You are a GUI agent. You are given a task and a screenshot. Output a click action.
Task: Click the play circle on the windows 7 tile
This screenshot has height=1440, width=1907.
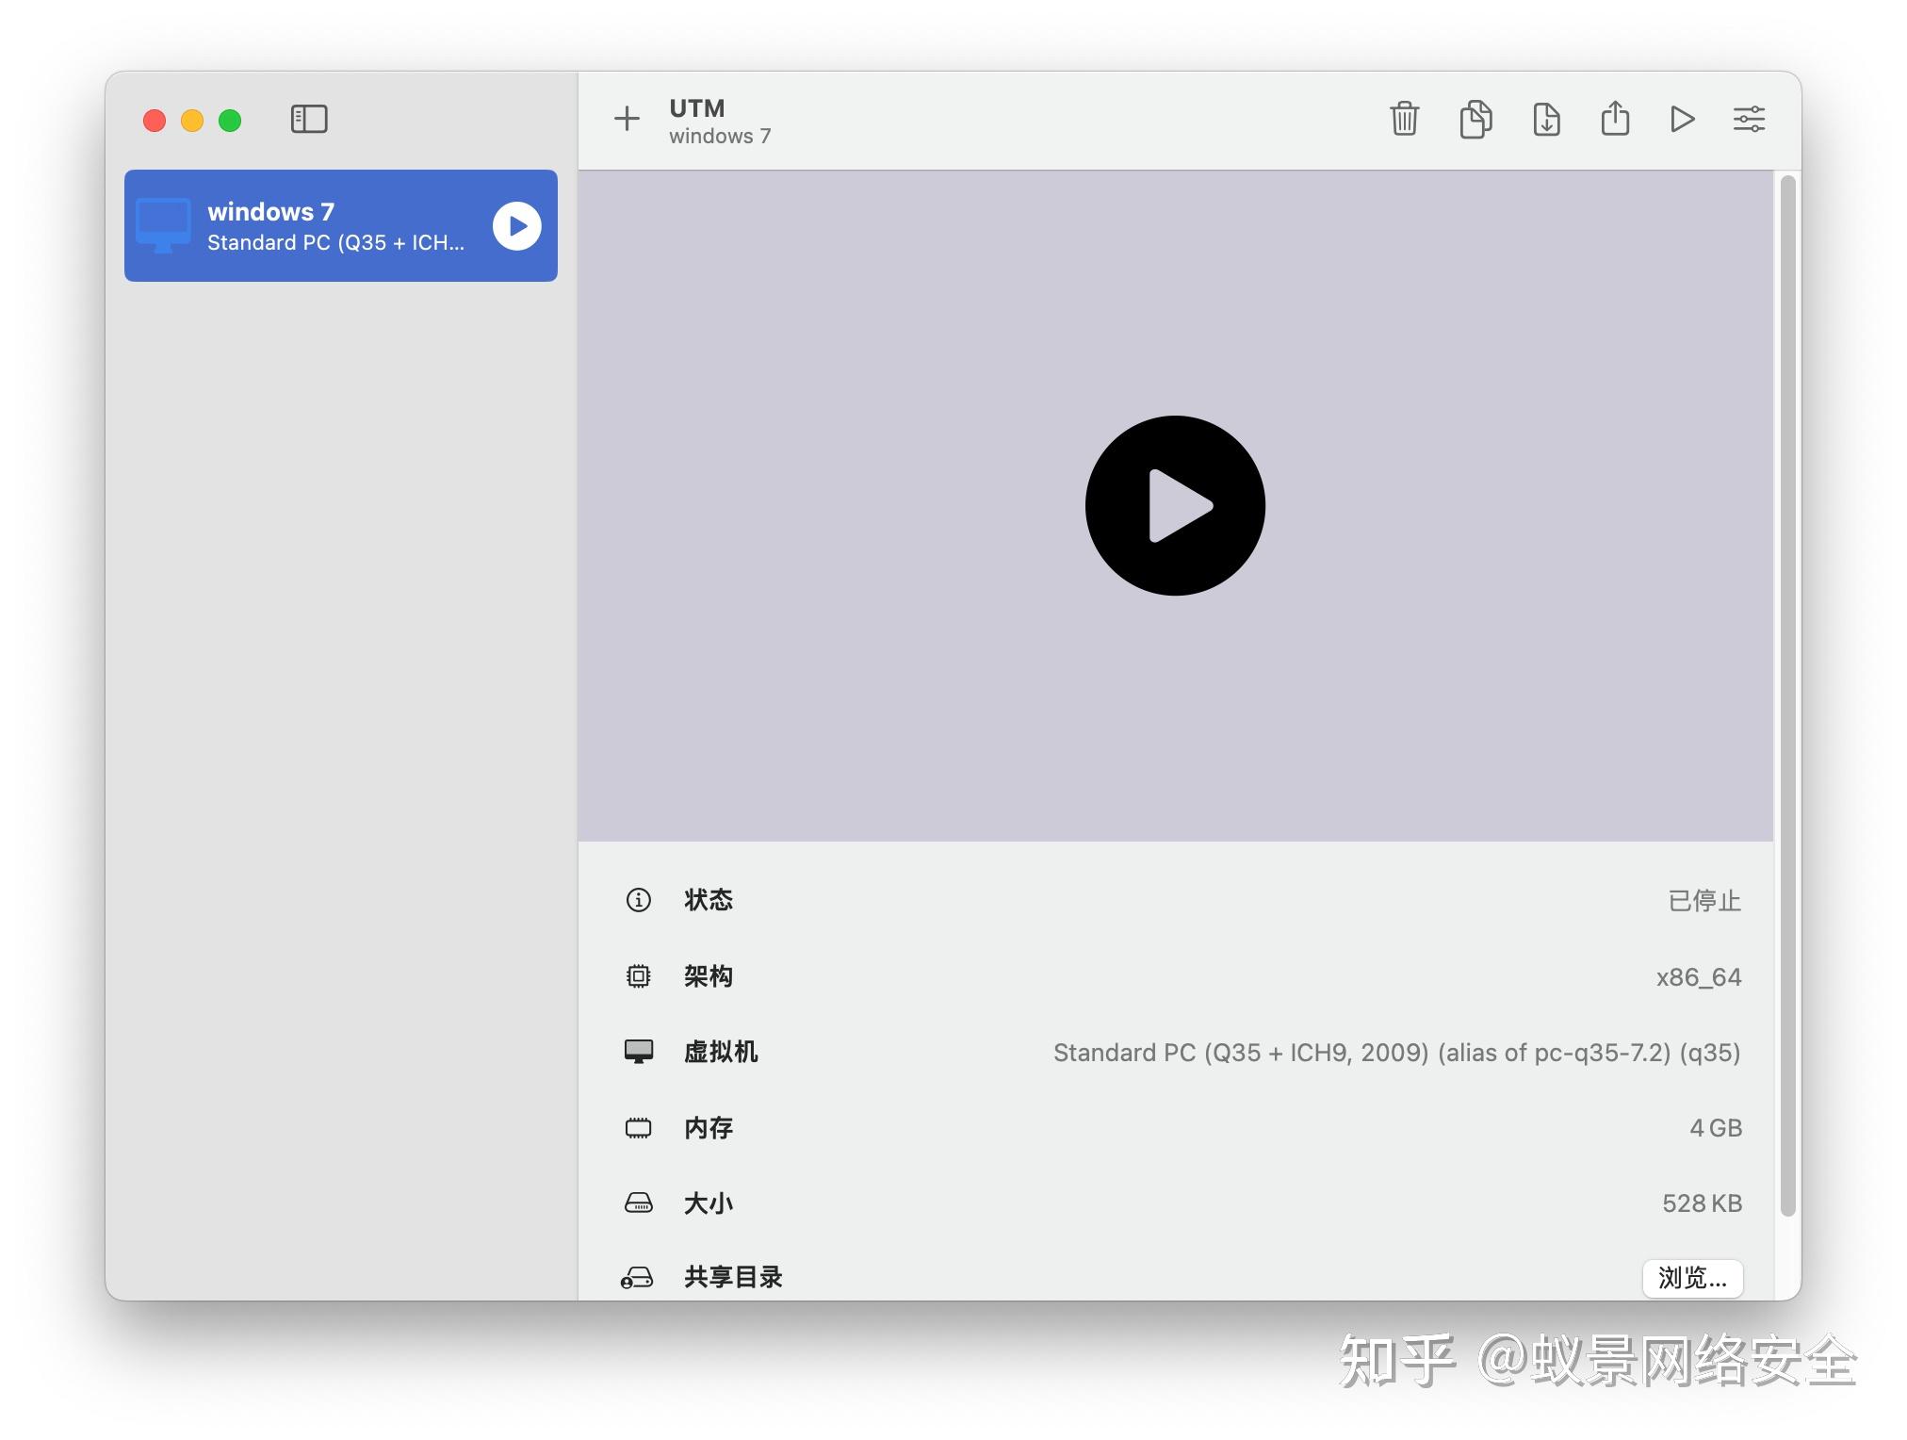pos(514,226)
